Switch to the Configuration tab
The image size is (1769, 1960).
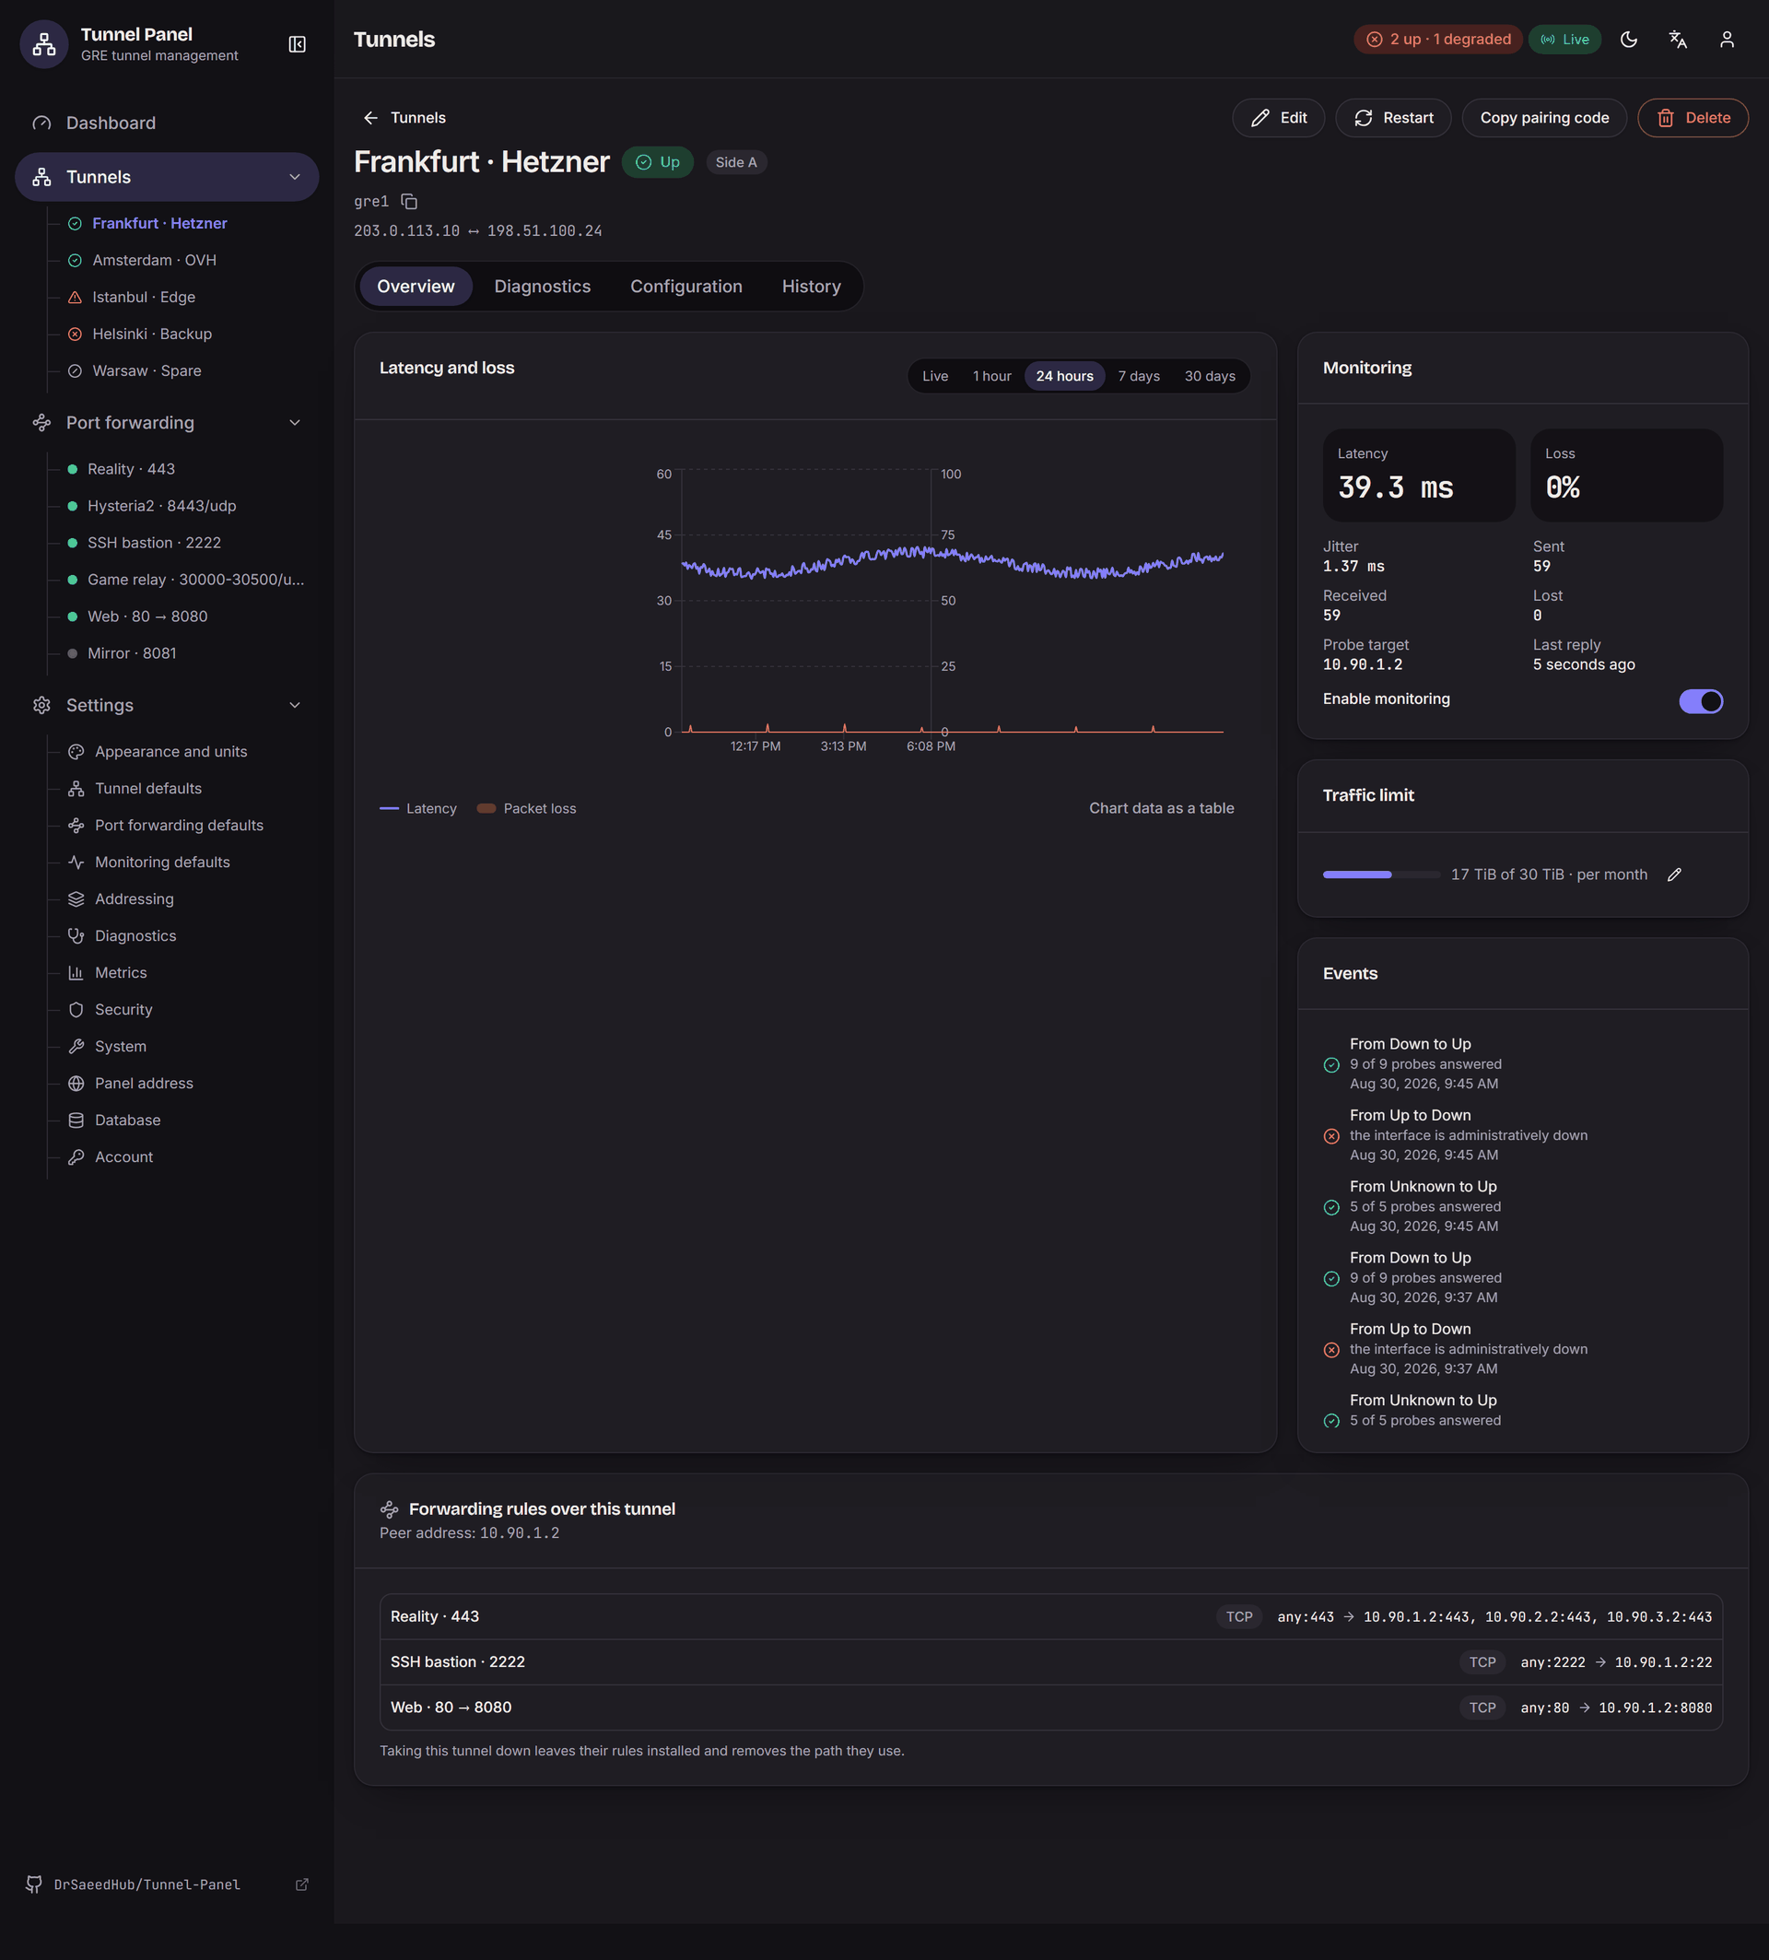tap(685, 286)
